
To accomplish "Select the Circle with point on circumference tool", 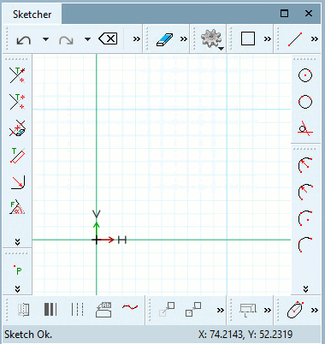I will coord(305,102).
